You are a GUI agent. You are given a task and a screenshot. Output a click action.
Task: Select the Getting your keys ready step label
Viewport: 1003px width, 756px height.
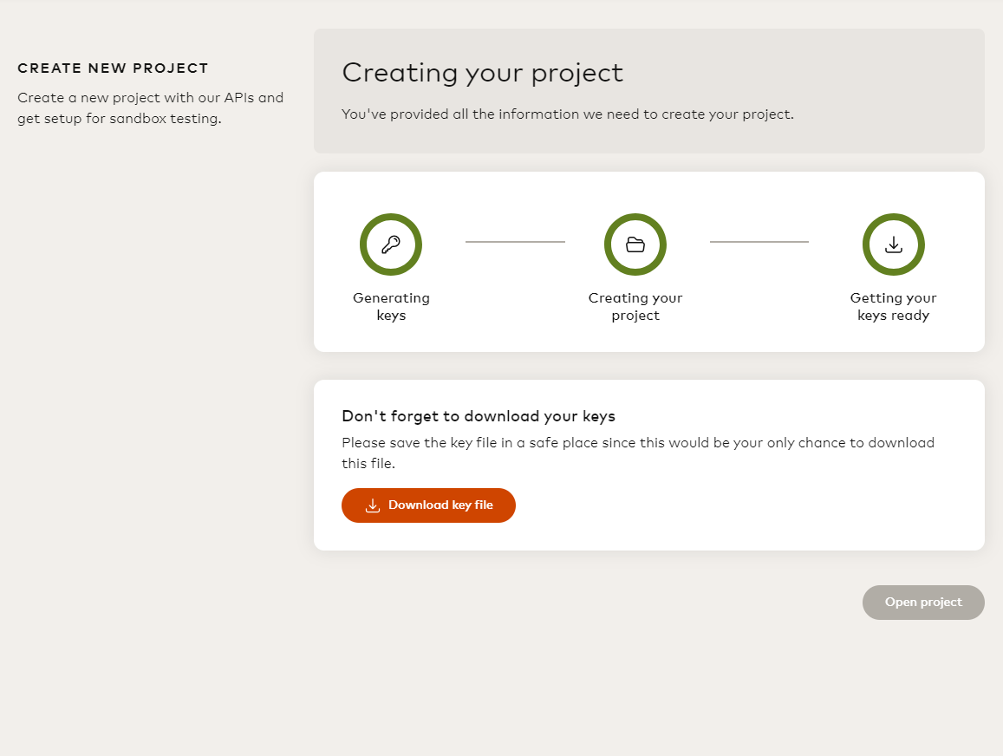[893, 307]
